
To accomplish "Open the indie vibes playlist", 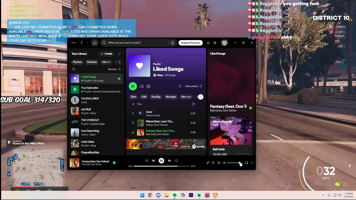I will (96, 143).
